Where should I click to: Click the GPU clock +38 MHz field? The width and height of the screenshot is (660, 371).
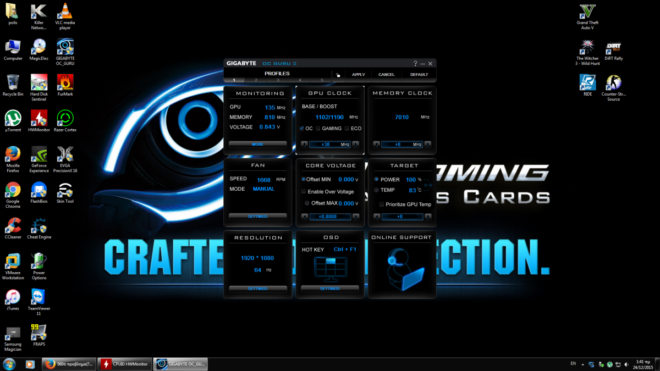(x=330, y=144)
